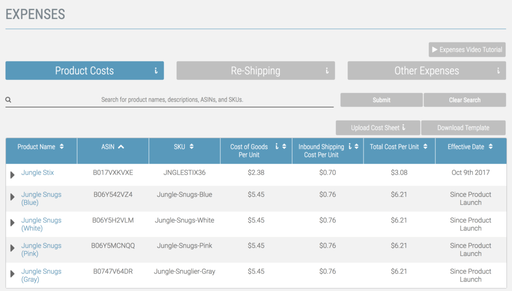Click the Oct 9th 2017 effective date

pyautogui.click(x=470, y=172)
